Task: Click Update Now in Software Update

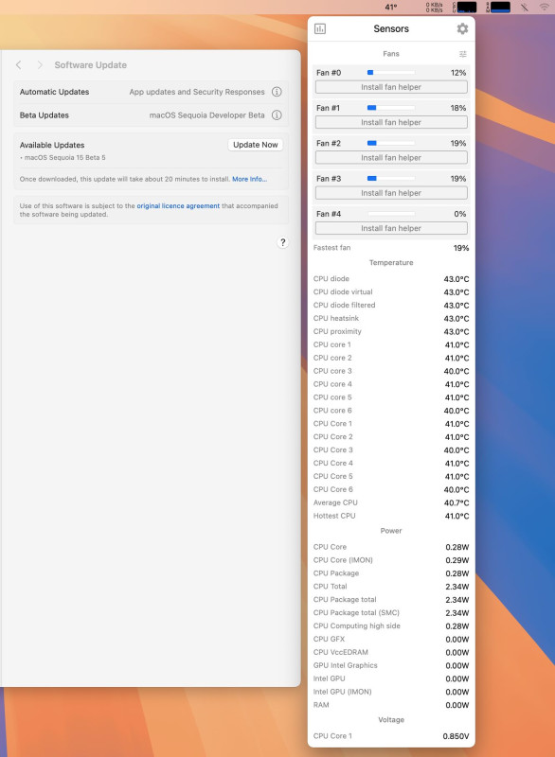Action: coord(255,145)
